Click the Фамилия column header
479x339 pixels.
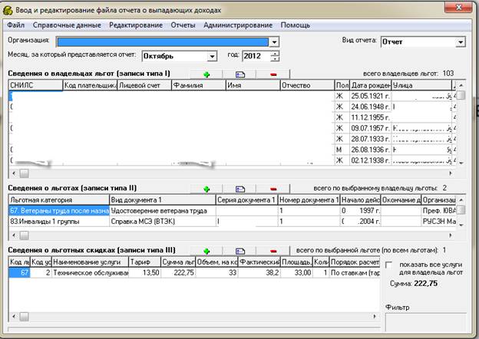click(199, 85)
